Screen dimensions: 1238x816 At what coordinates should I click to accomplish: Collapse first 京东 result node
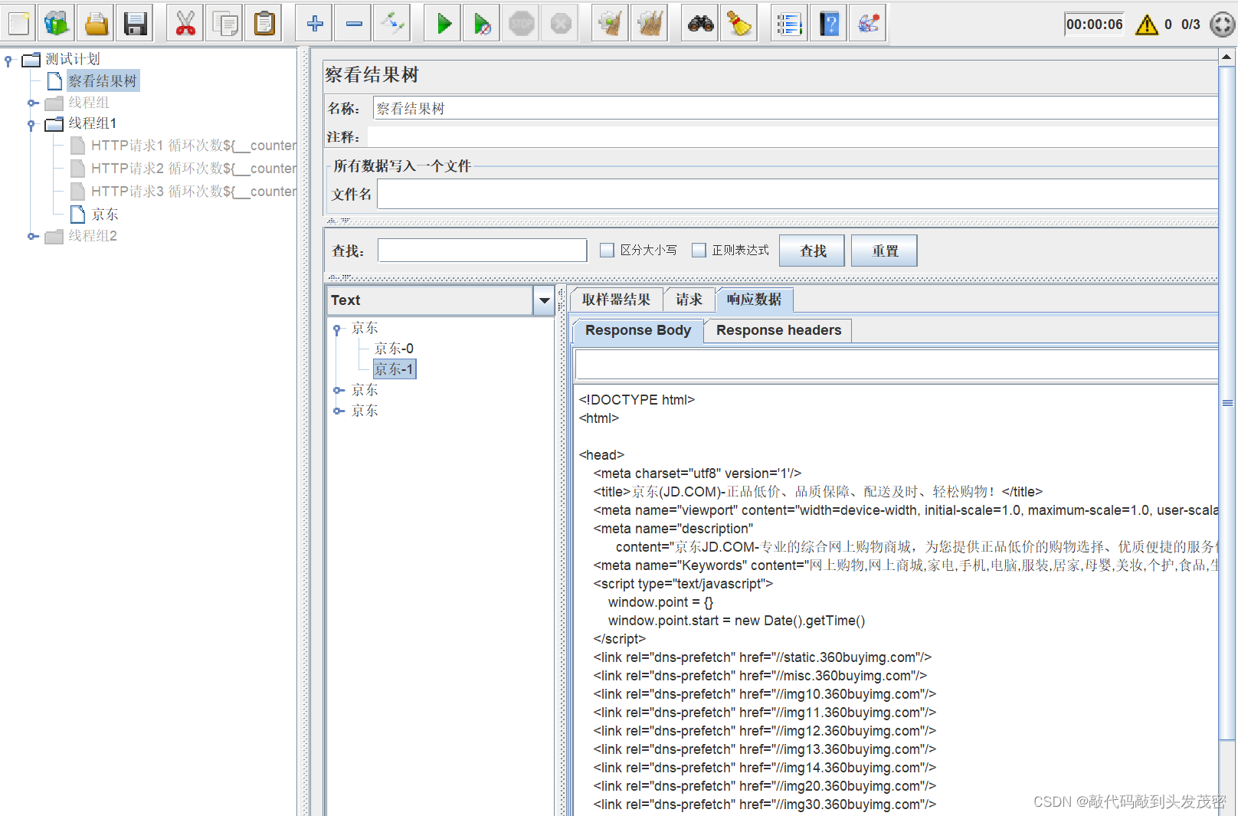337,329
